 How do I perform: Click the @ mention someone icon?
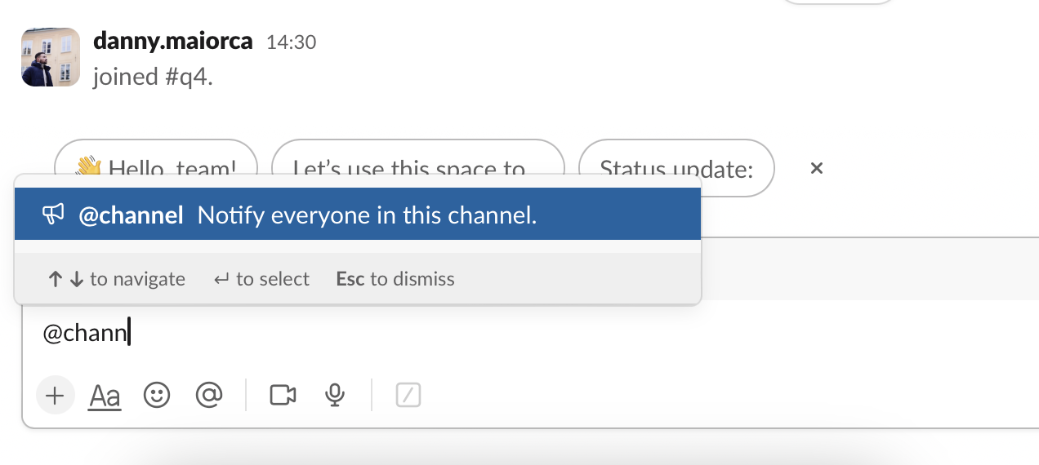[x=209, y=396]
